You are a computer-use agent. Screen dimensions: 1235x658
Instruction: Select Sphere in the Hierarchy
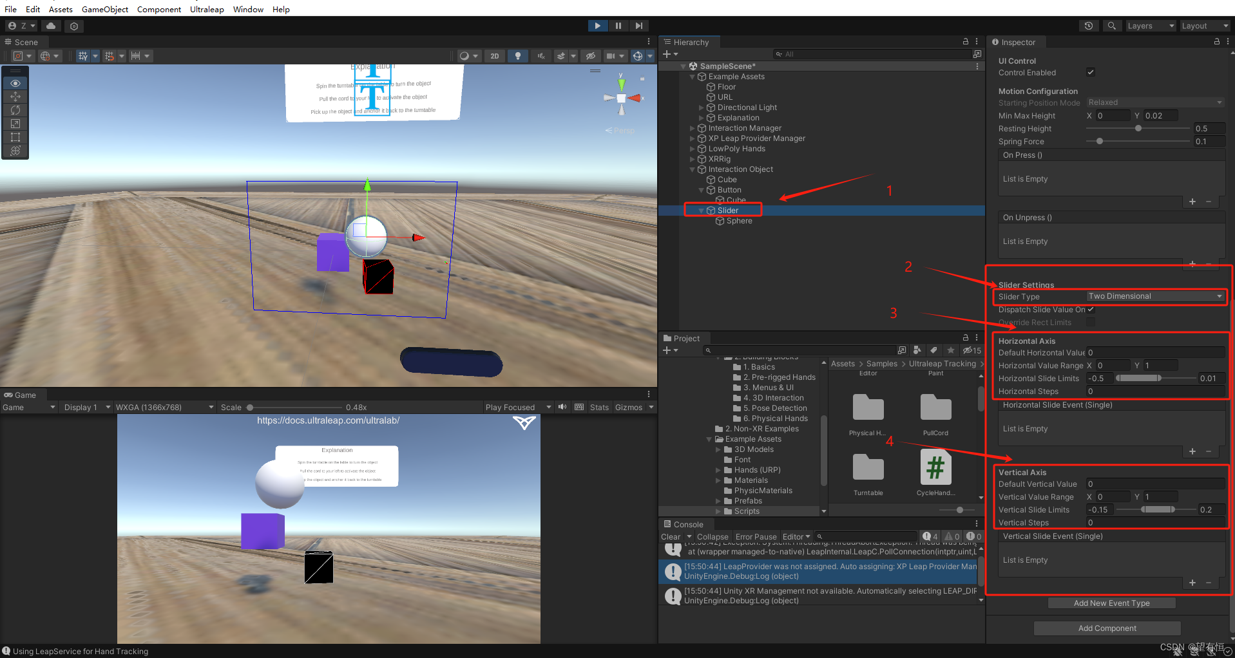pos(739,221)
